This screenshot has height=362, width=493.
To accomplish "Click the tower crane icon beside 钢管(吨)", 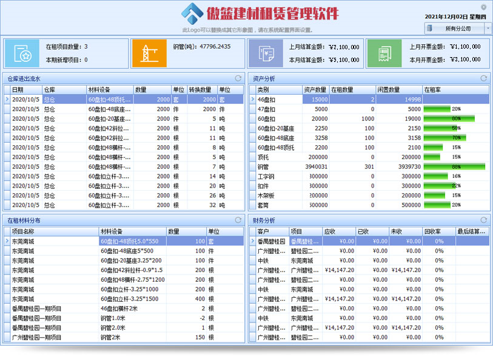I will [x=149, y=53].
